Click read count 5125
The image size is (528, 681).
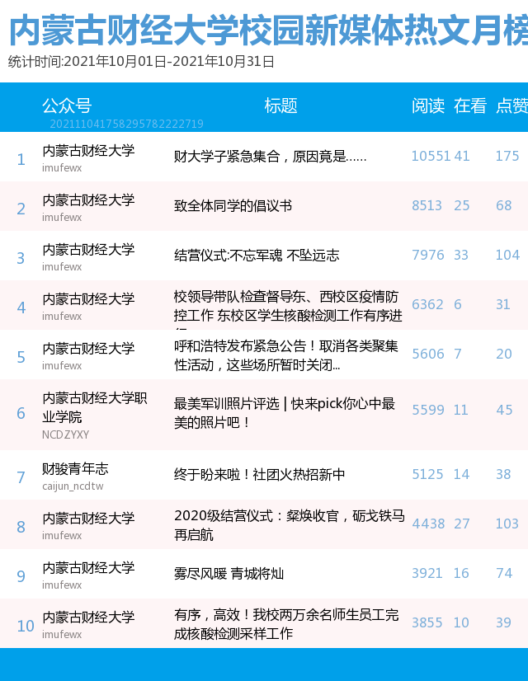tap(427, 474)
